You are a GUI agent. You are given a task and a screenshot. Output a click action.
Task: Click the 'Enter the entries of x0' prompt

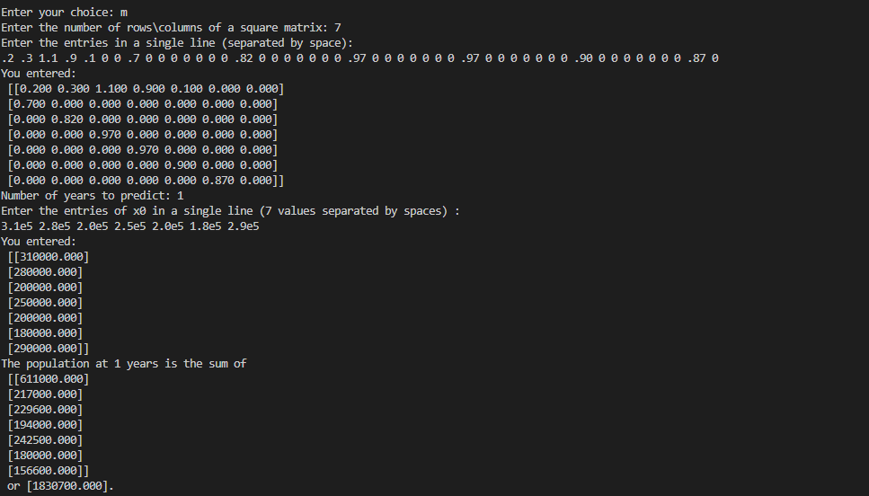[230, 211]
